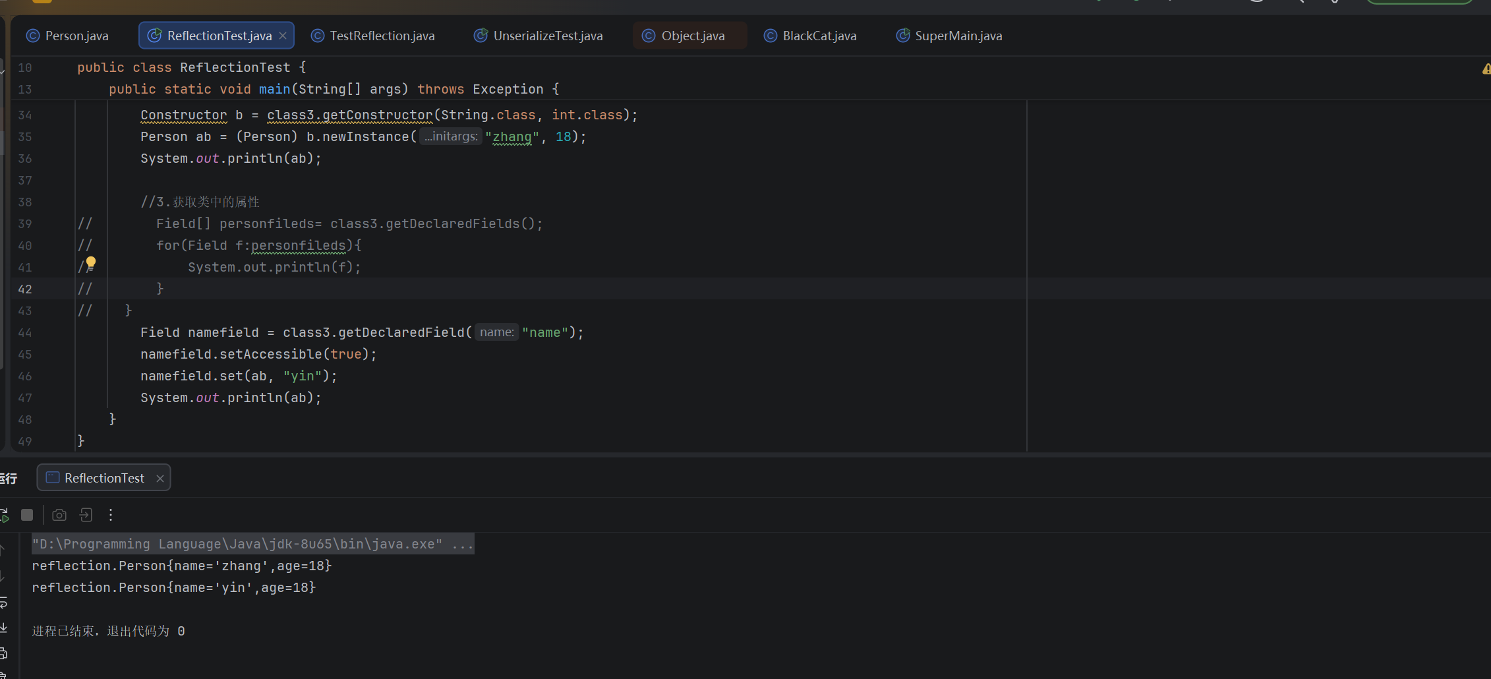1491x679 pixels.
Task: Toggle soft-wrap in the console output
Action: [3, 603]
